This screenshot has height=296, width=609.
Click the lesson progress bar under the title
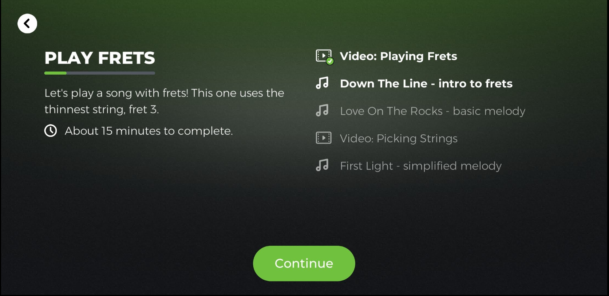pyautogui.click(x=99, y=73)
